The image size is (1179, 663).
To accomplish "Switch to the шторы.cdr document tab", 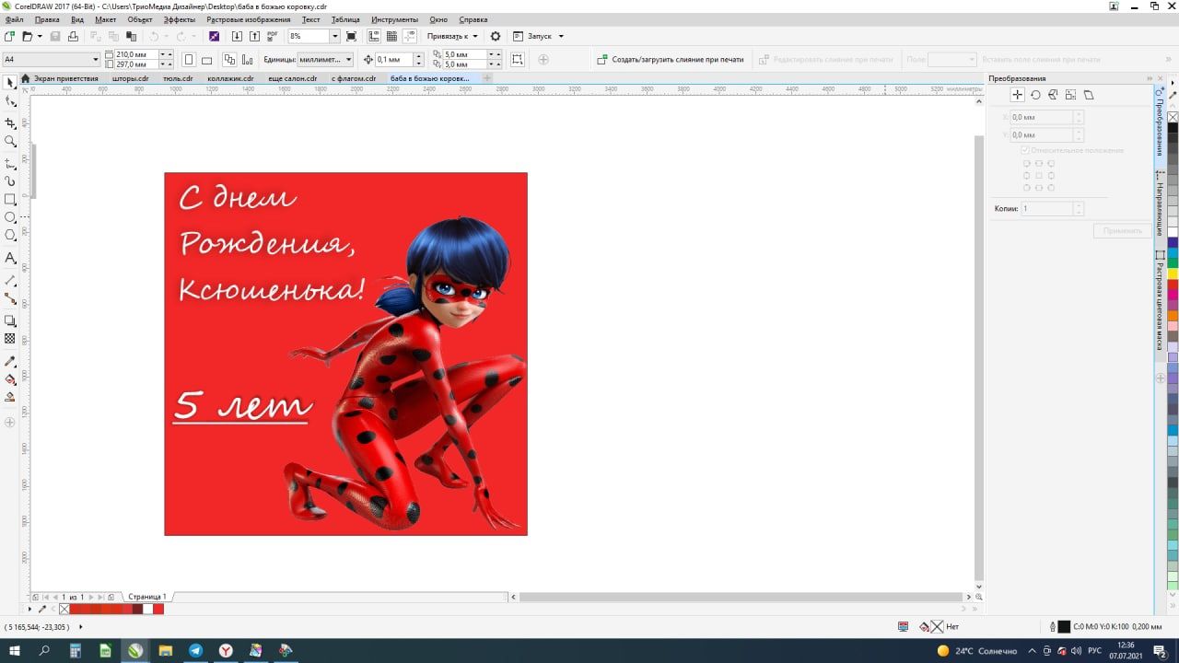I will point(130,78).
